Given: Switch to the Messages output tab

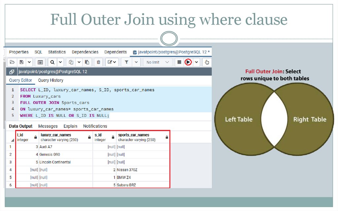Looking at the screenshot, I should coord(48,126).
